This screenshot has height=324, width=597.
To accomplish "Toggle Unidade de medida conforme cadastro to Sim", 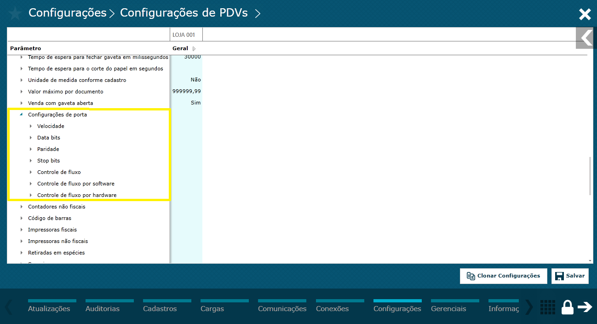I will pos(195,80).
